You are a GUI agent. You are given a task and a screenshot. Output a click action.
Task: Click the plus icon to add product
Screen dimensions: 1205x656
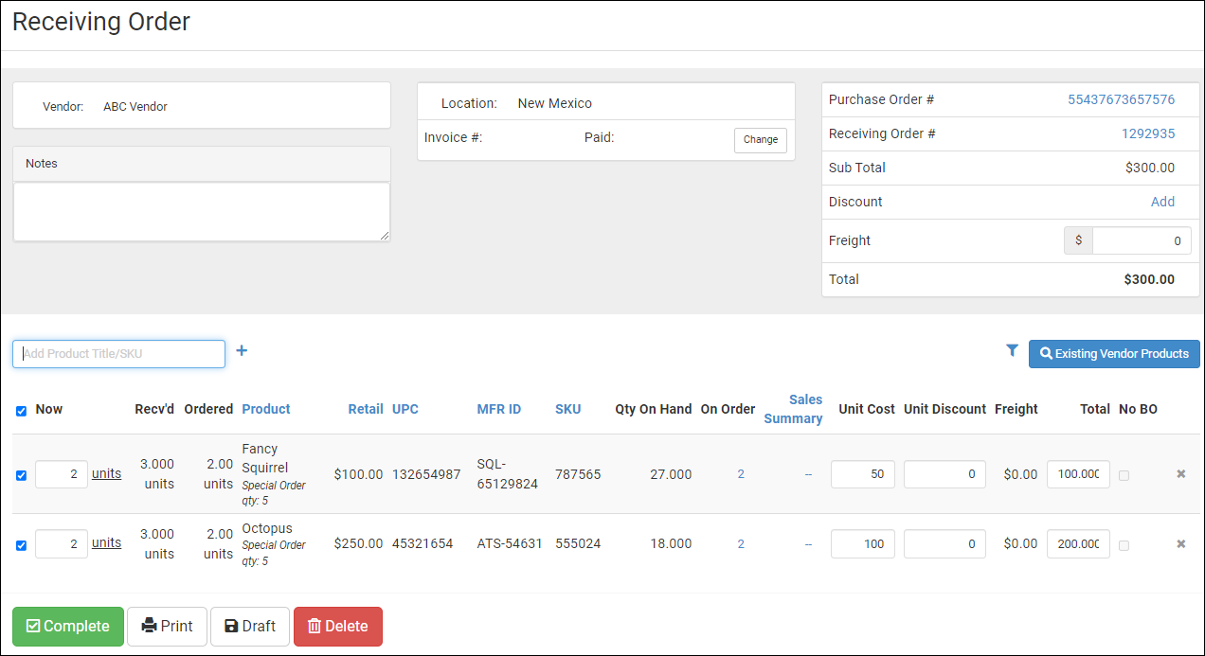(242, 351)
